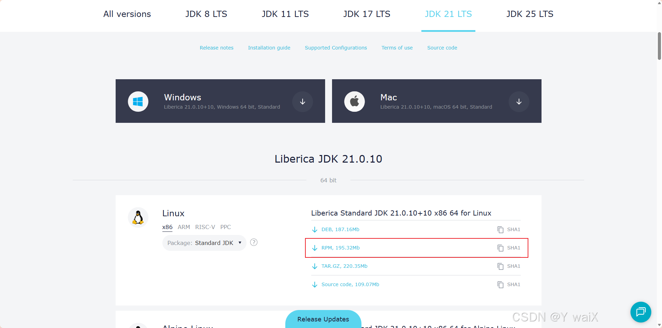This screenshot has width=662, height=328.
Task: Click the Windows download card title
Action: 182,97
